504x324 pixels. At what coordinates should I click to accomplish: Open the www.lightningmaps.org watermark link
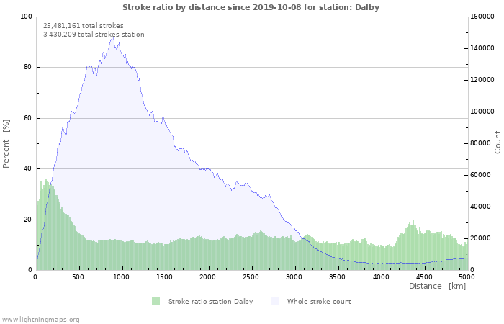click(40, 319)
